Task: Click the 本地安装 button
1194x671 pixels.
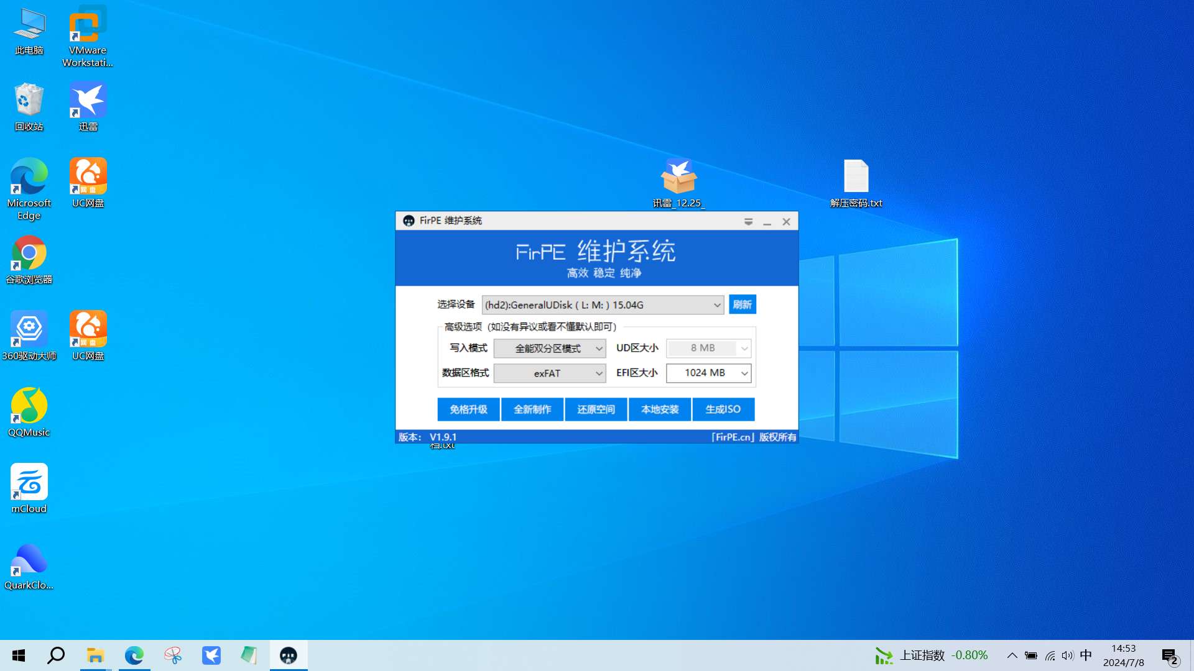Action: coord(660,409)
